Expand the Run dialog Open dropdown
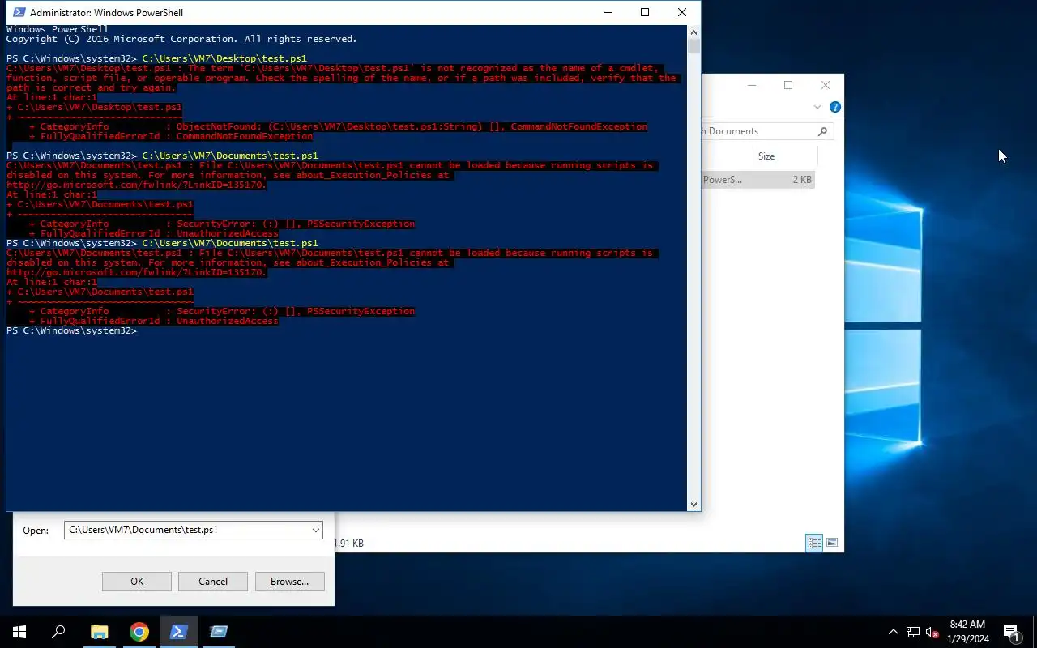1037x648 pixels. click(x=315, y=531)
